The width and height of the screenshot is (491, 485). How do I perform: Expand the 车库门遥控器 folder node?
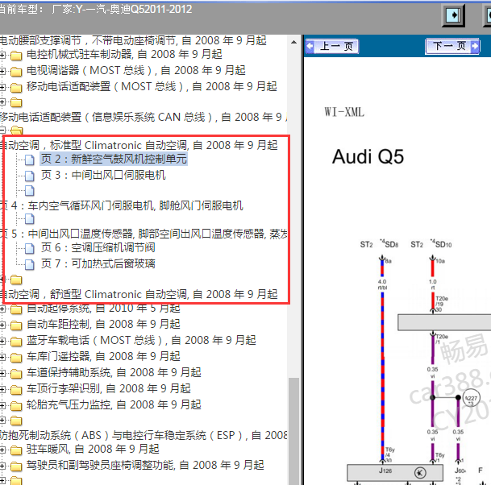click(x=2, y=358)
